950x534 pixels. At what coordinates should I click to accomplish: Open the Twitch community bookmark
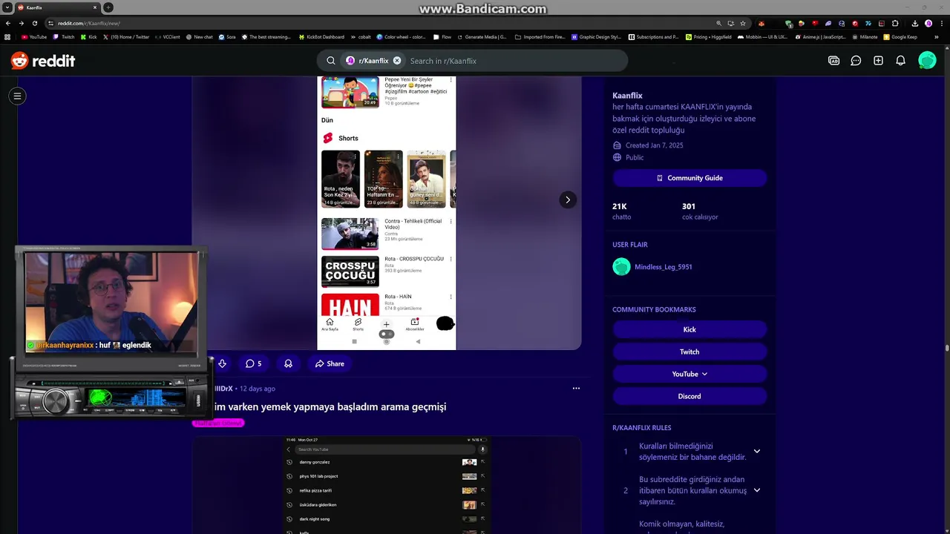689,352
